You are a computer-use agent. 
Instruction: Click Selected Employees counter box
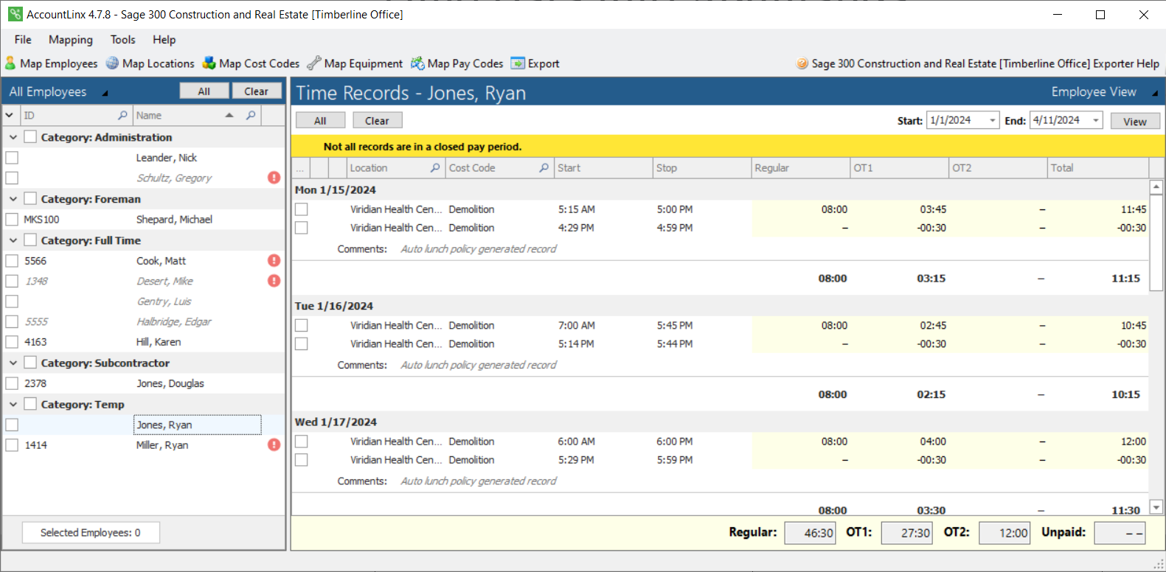pyautogui.click(x=91, y=532)
